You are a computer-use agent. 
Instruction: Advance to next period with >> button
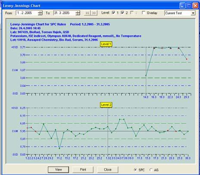[x=94, y=13]
